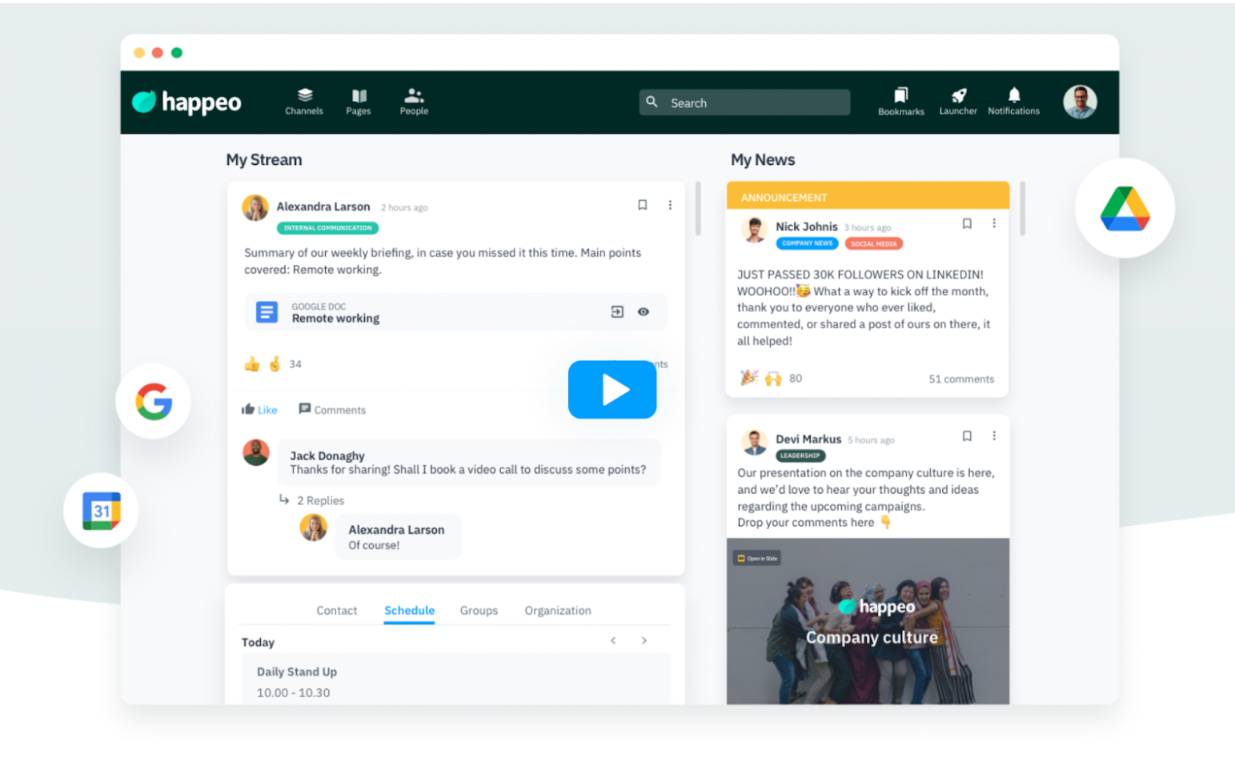Like Alexandra Larson's post
Screen dimensions: 1235x770
(x=259, y=409)
